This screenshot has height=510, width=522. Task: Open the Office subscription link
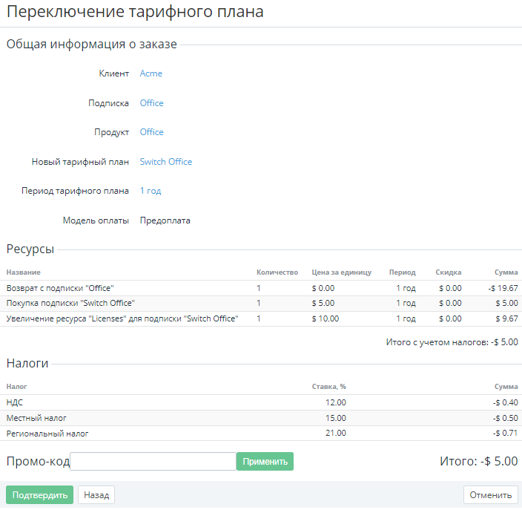(151, 103)
